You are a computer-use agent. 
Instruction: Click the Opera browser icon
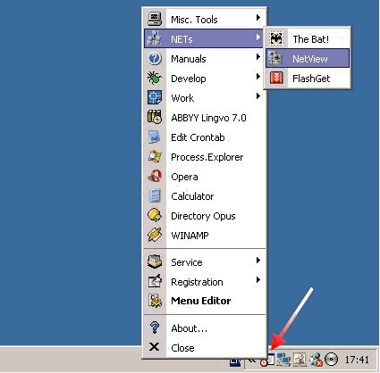click(155, 177)
